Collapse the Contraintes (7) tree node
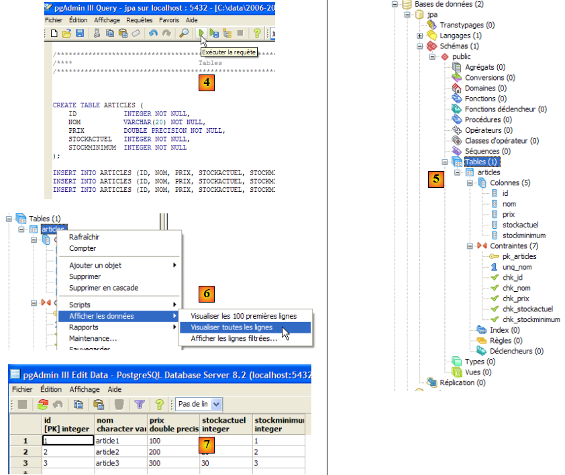 pyautogui.click(x=470, y=246)
